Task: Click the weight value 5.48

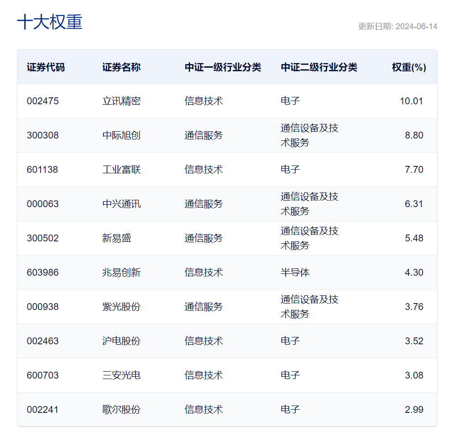Action: pos(414,238)
